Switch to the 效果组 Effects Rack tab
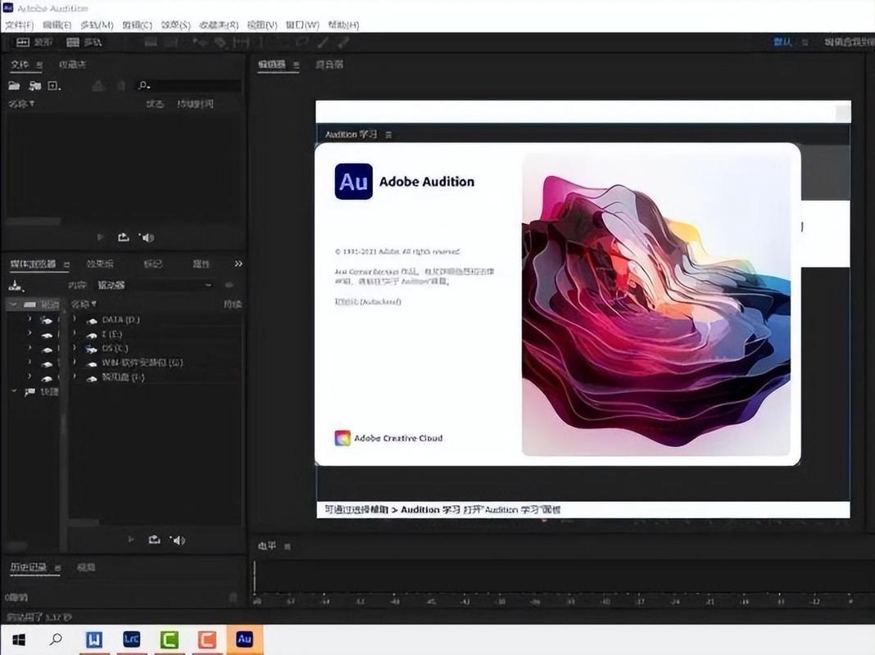 tap(100, 264)
